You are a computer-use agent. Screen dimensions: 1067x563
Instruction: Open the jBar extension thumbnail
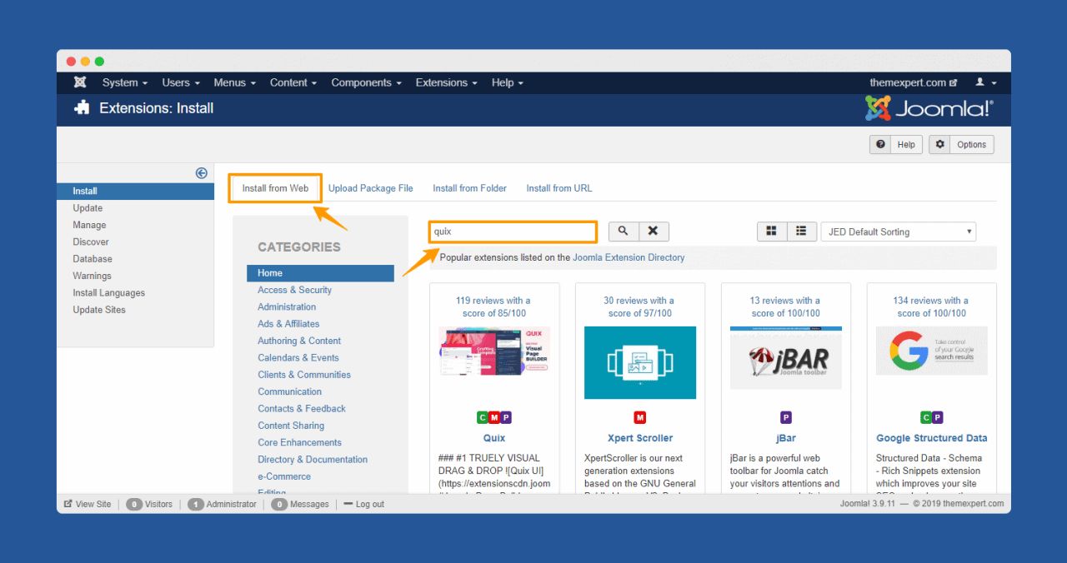click(x=786, y=357)
